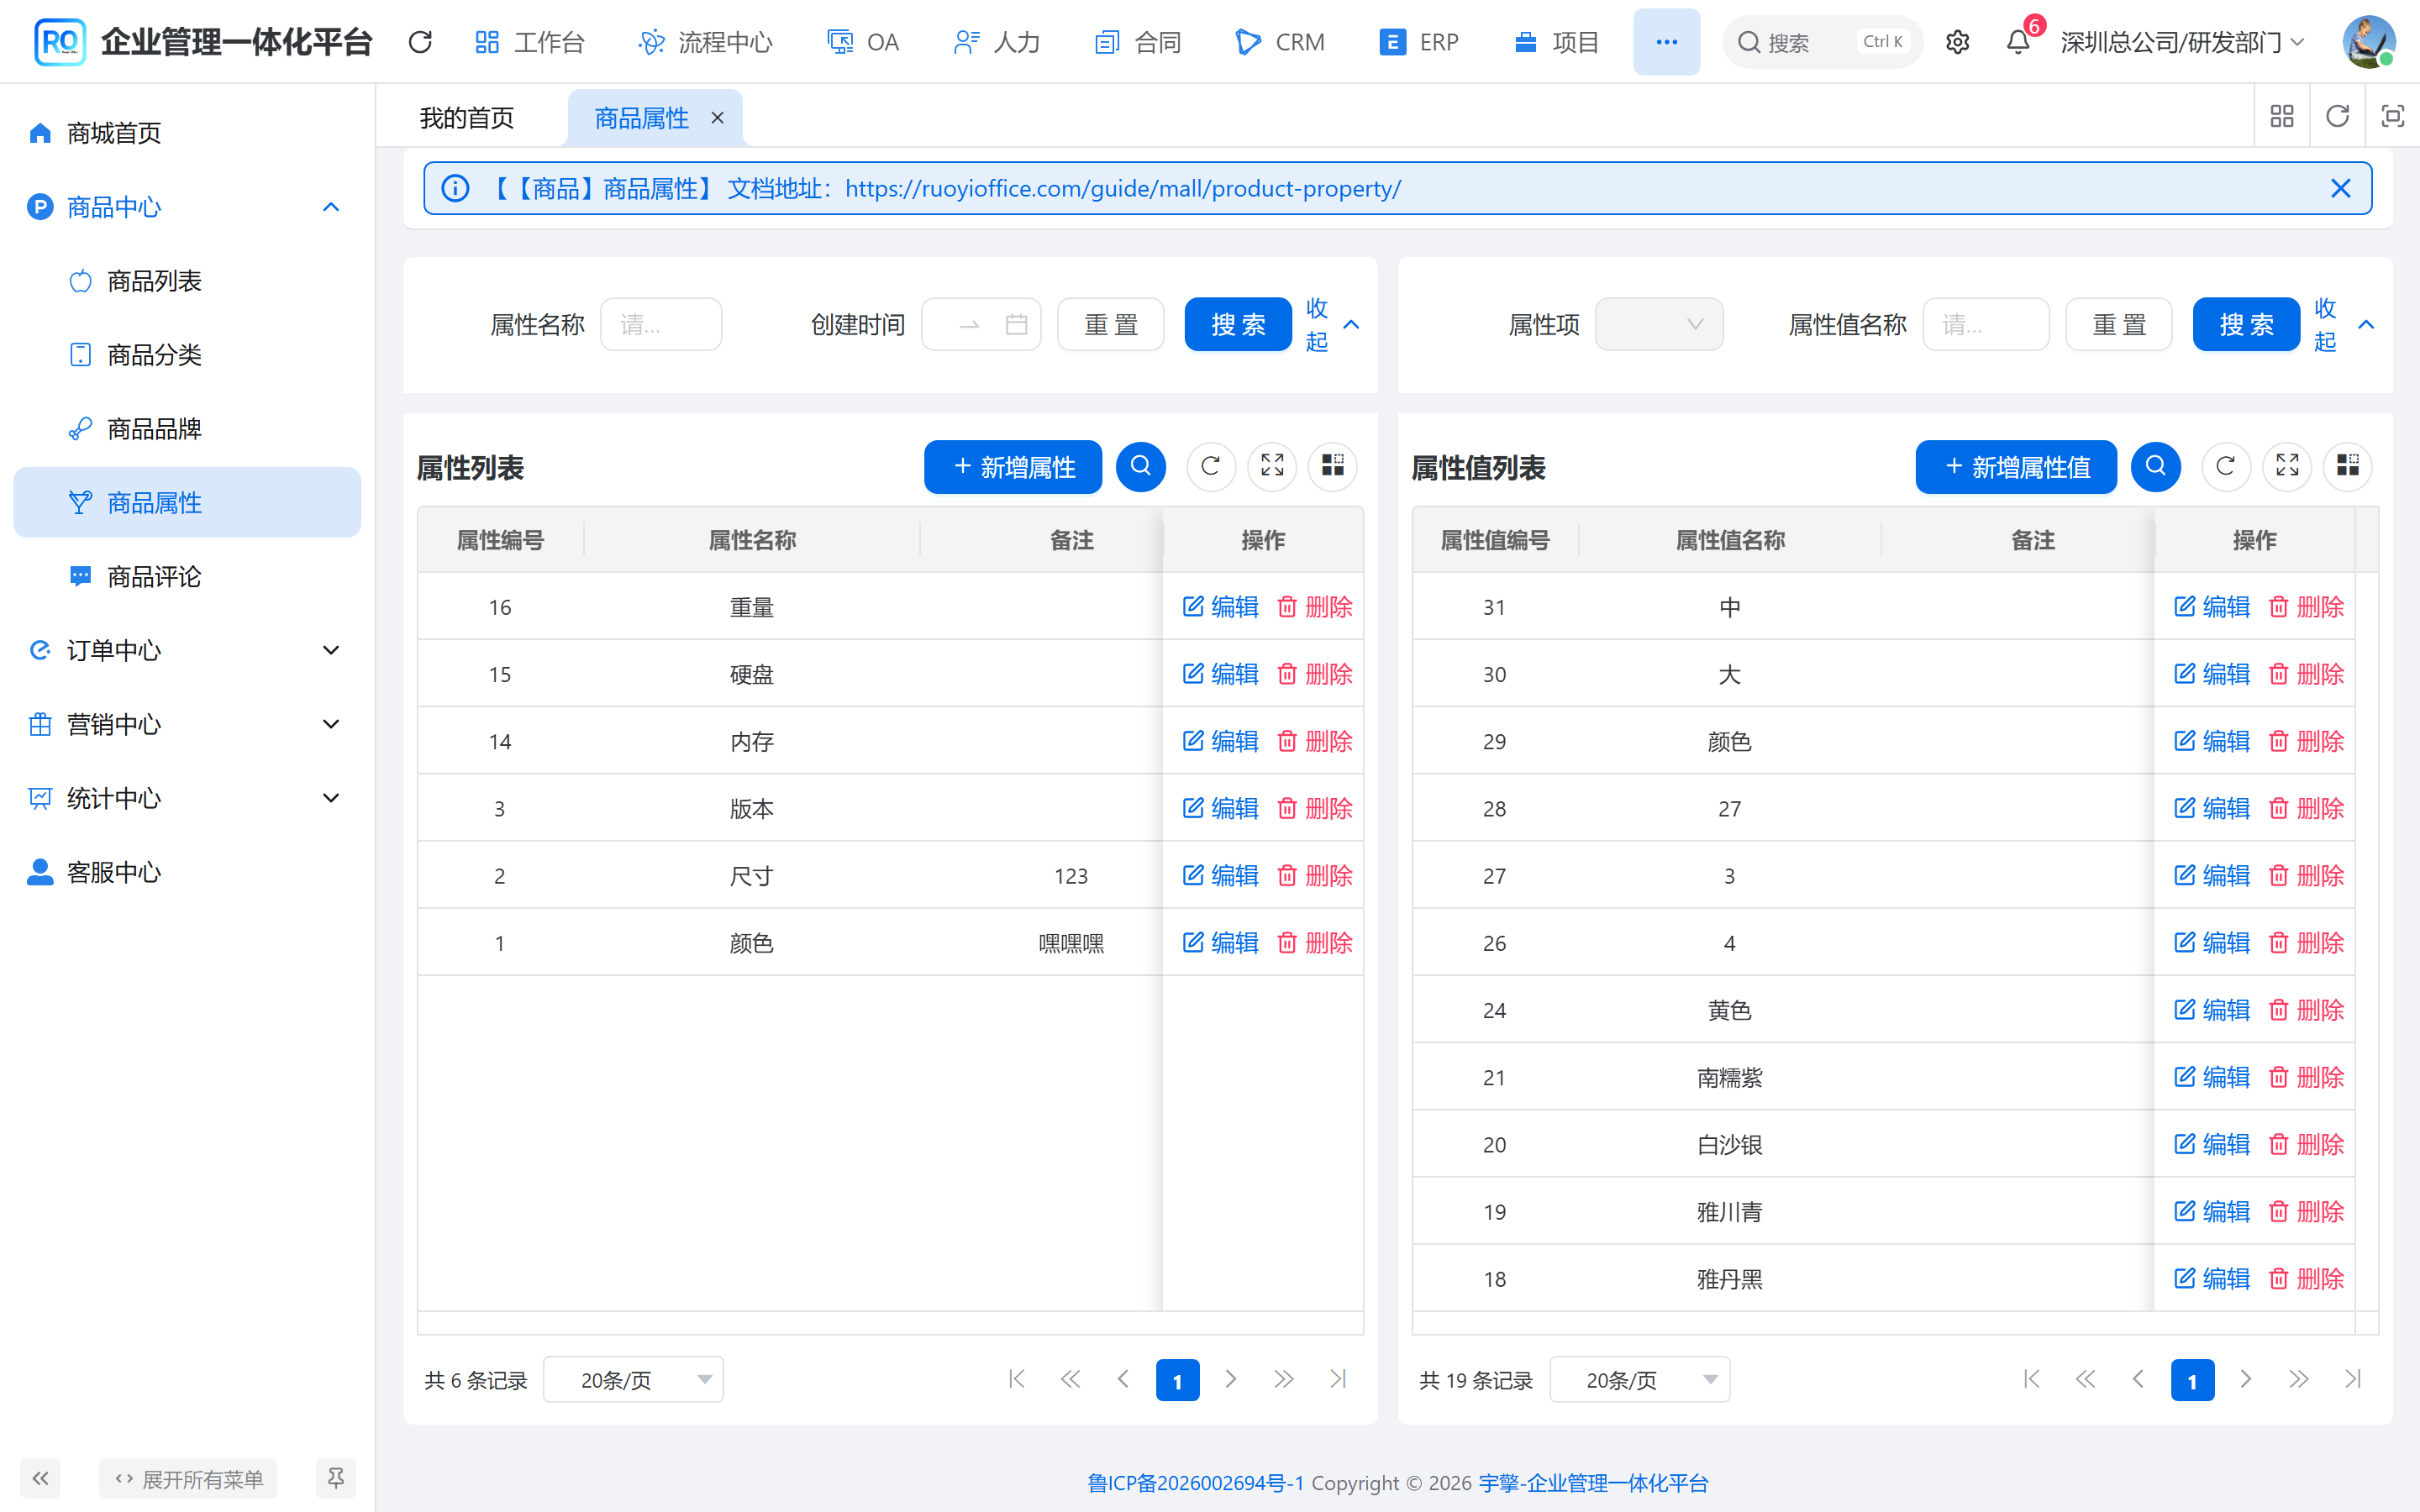Open the 属性项 dropdown
The image size is (2420, 1512).
[1658, 324]
